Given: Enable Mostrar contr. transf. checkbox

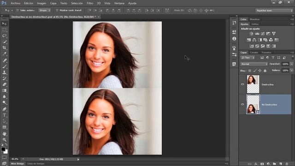Looking at the screenshot, I should [57, 10].
